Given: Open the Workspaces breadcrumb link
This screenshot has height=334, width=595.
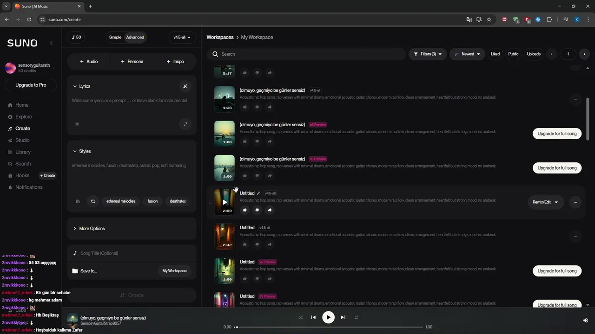Looking at the screenshot, I should tap(220, 37).
